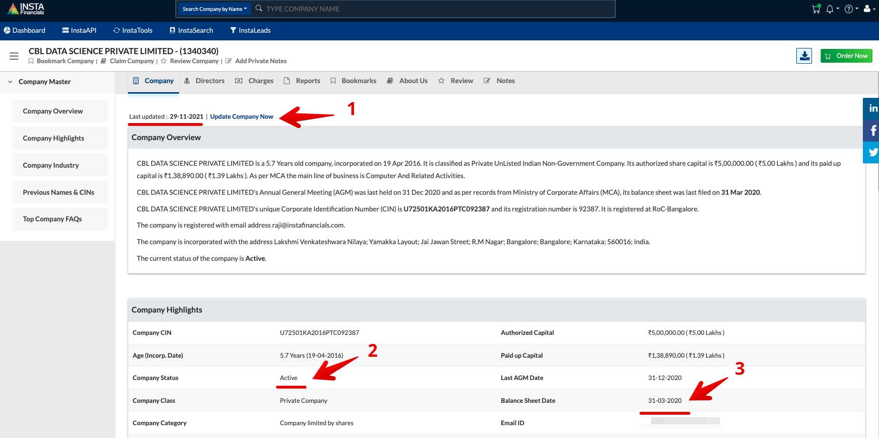879x438 pixels.
Task: Open the notifications bell icon
Action: coord(830,9)
